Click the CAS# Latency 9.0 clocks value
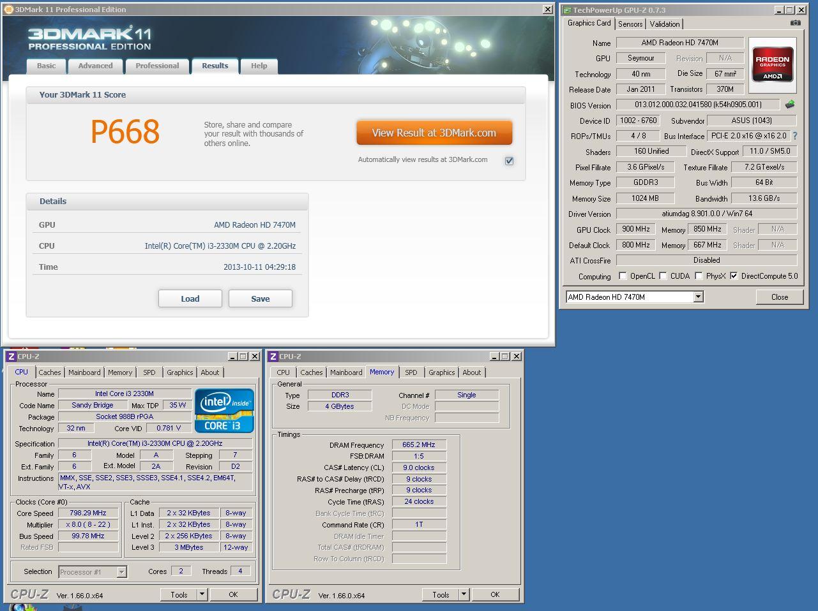 point(418,467)
